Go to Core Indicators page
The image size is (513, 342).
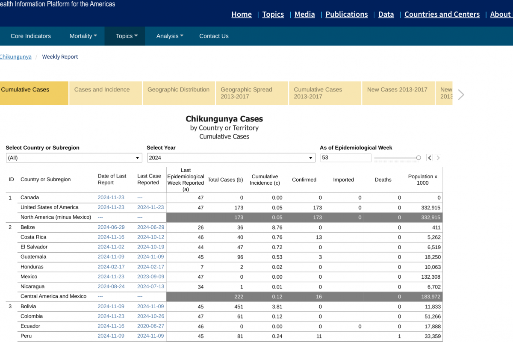point(31,36)
